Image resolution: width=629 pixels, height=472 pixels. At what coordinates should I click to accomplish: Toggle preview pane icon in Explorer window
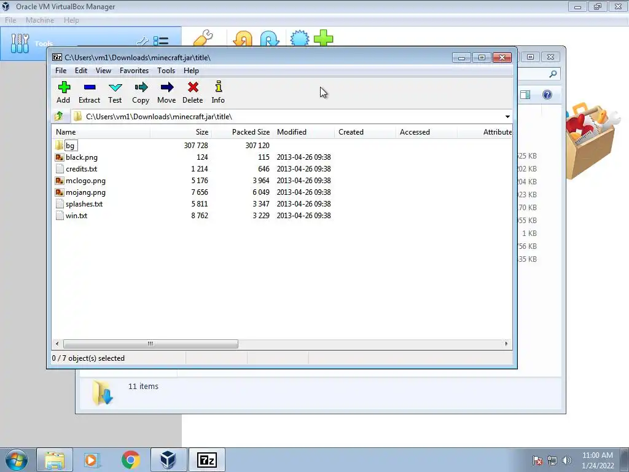pyautogui.click(x=525, y=95)
